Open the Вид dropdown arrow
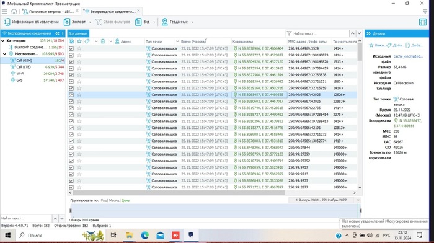 (x=154, y=22)
